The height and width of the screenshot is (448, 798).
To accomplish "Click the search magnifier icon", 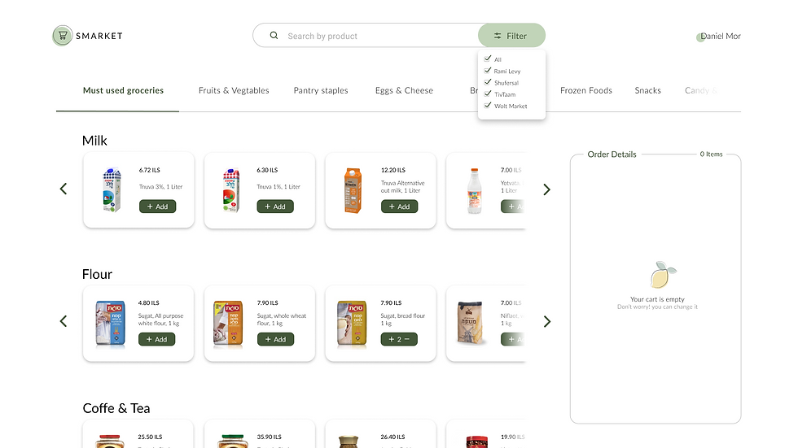I will (x=274, y=36).
